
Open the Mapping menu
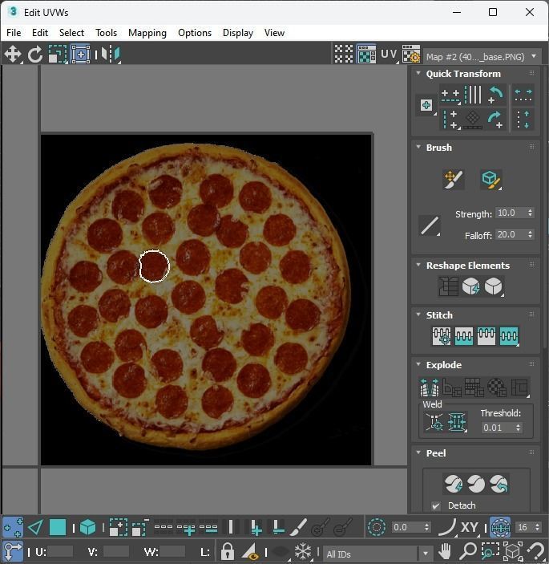tap(147, 33)
